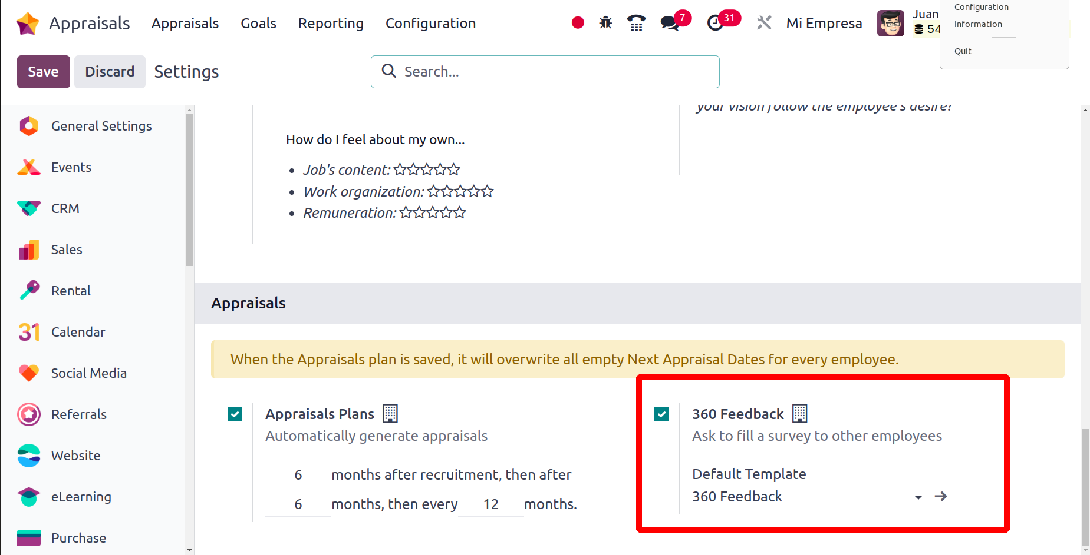
Task: Open the conversations chat icon
Action: pyautogui.click(x=670, y=23)
